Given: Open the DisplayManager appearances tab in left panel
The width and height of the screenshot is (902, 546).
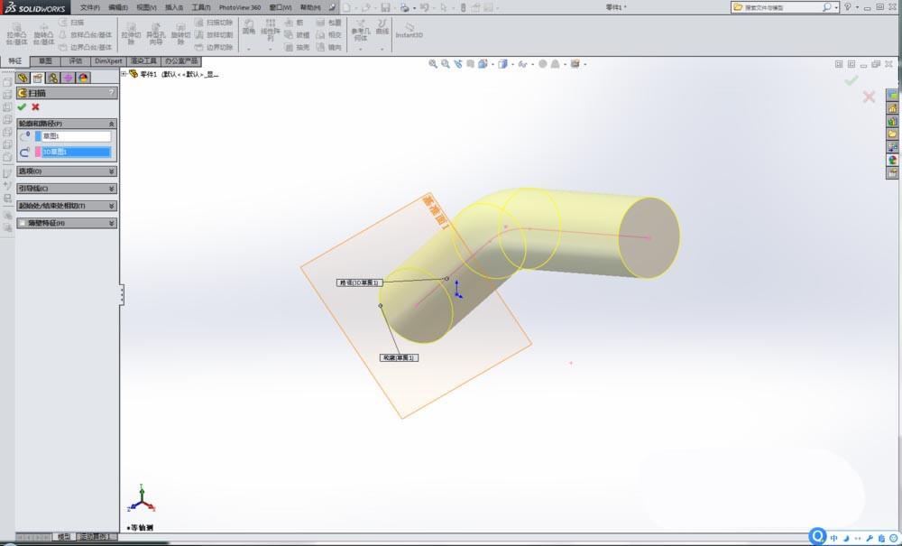Looking at the screenshot, I should pos(83,78).
